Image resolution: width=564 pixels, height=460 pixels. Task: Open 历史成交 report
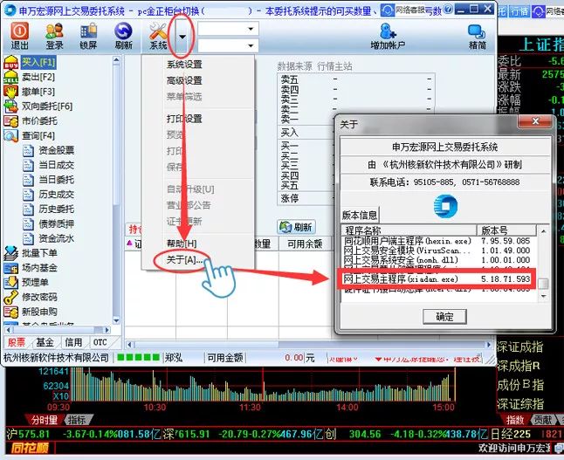click(x=56, y=195)
